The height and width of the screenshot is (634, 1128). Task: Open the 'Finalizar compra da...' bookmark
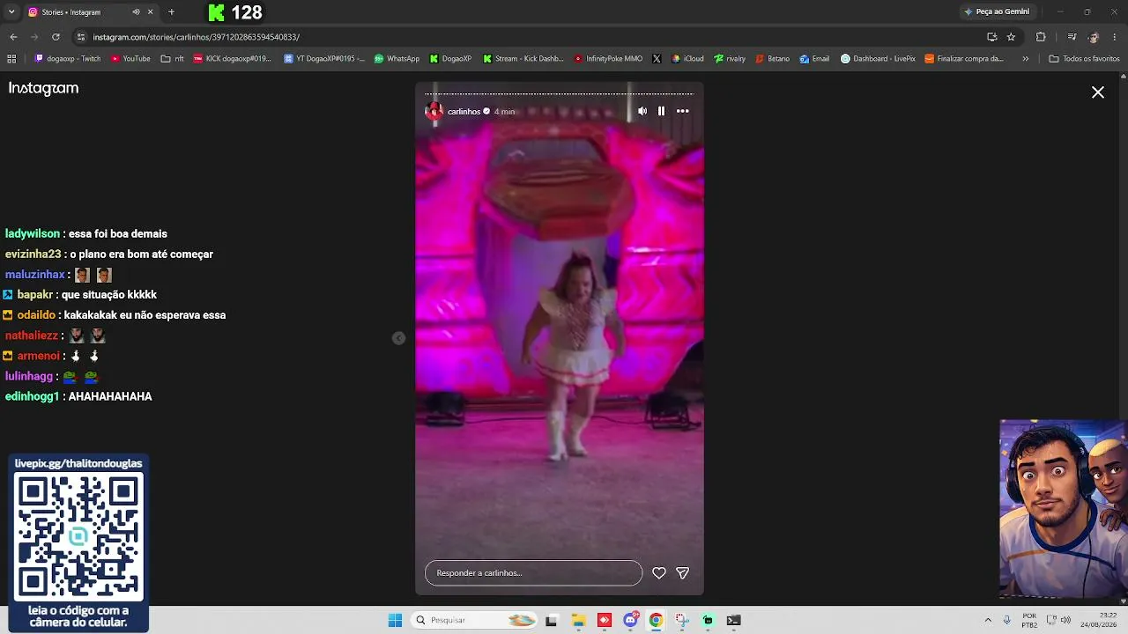tap(964, 59)
